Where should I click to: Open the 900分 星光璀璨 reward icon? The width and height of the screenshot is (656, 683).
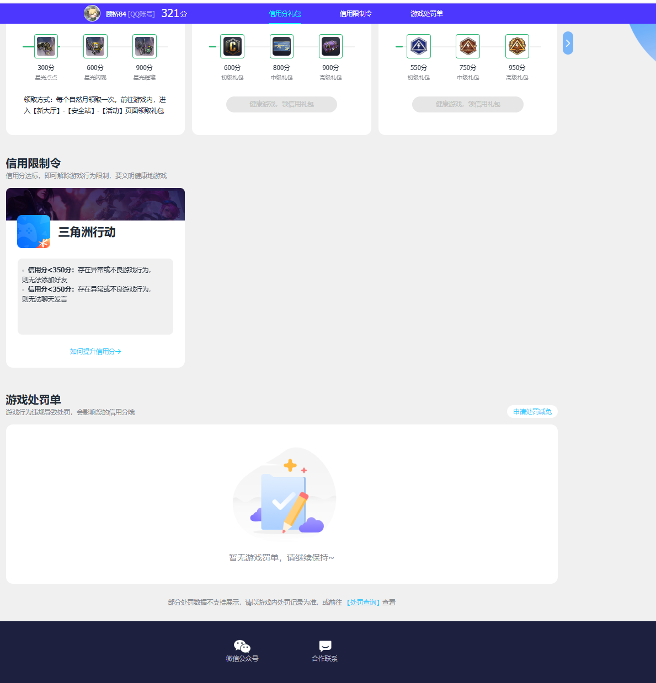pyautogui.click(x=145, y=46)
